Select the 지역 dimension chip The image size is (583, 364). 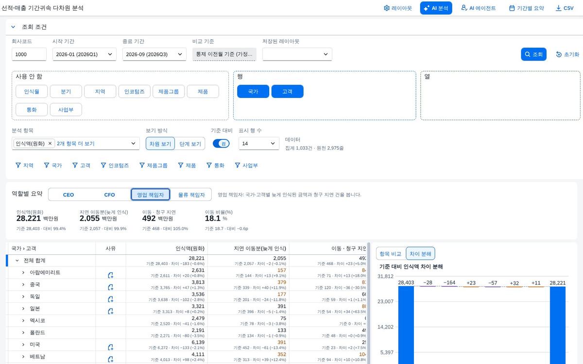pyautogui.click(x=100, y=91)
